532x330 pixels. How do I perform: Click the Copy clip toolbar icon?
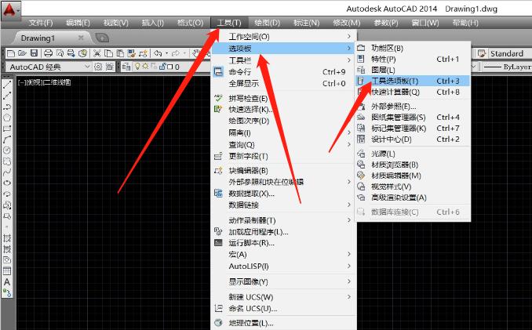pos(108,53)
